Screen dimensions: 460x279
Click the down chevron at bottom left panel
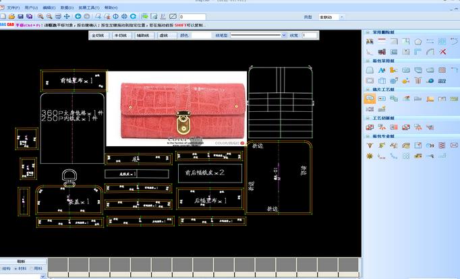coord(43,276)
